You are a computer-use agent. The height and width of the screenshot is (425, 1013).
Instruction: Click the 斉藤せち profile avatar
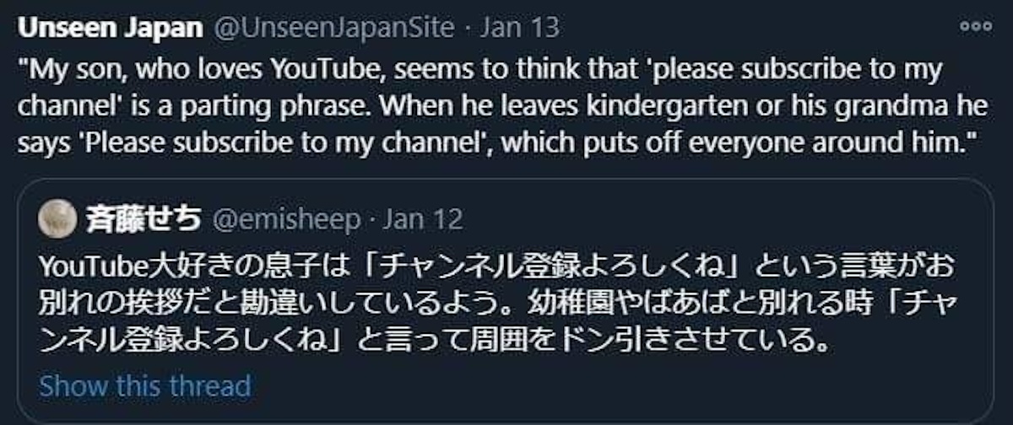pyautogui.click(x=58, y=220)
